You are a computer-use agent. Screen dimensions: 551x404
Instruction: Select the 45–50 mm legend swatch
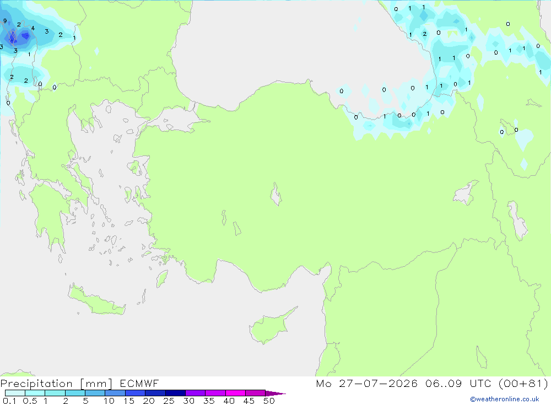256,393
